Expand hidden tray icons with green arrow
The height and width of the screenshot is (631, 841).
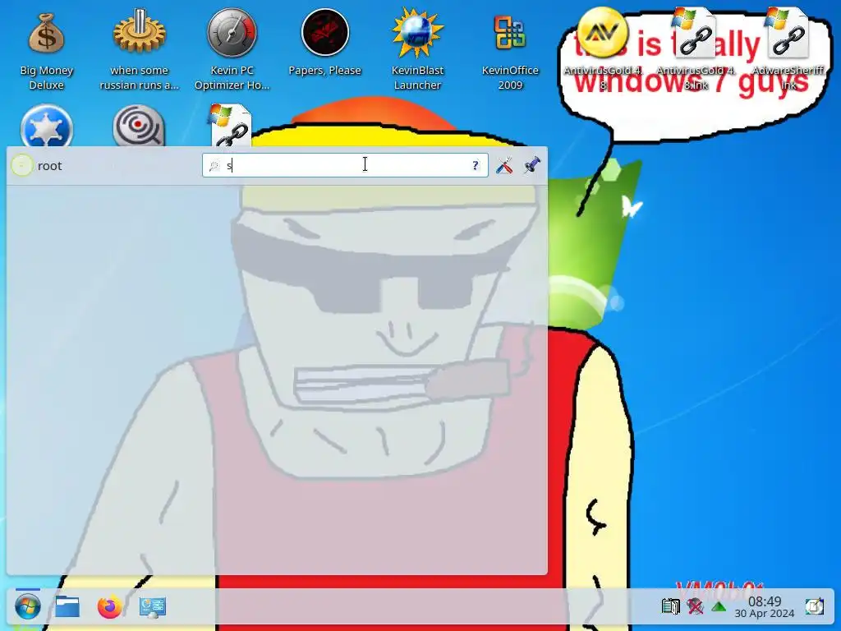pos(719,607)
